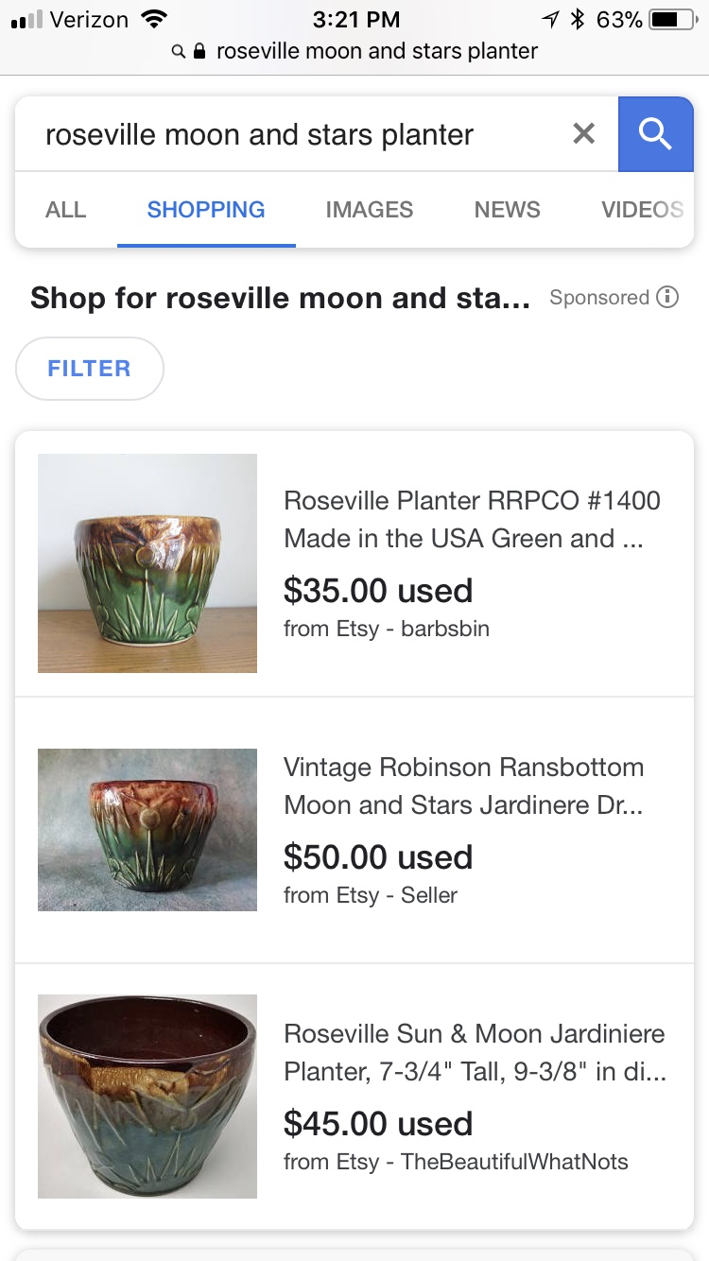Tap the location arrow status icon
Viewport: 709px width, 1261px height.
click(550, 19)
